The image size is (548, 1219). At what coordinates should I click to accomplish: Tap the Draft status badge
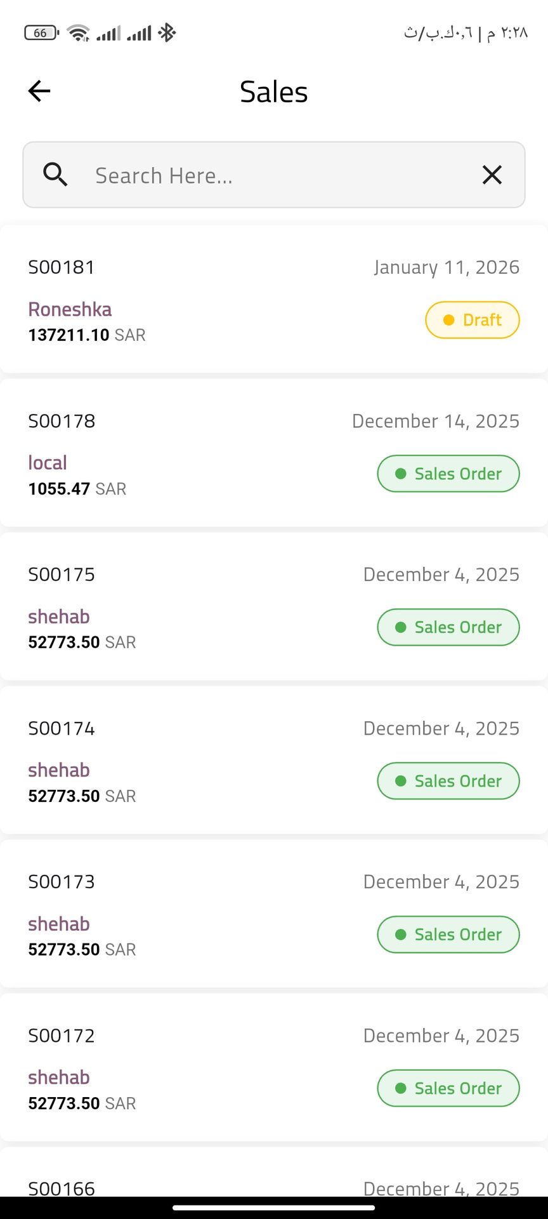coord(473,320)
